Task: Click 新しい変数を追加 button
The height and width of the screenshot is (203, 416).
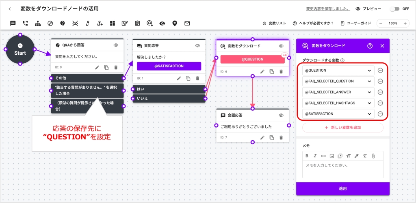Action: 342,128
